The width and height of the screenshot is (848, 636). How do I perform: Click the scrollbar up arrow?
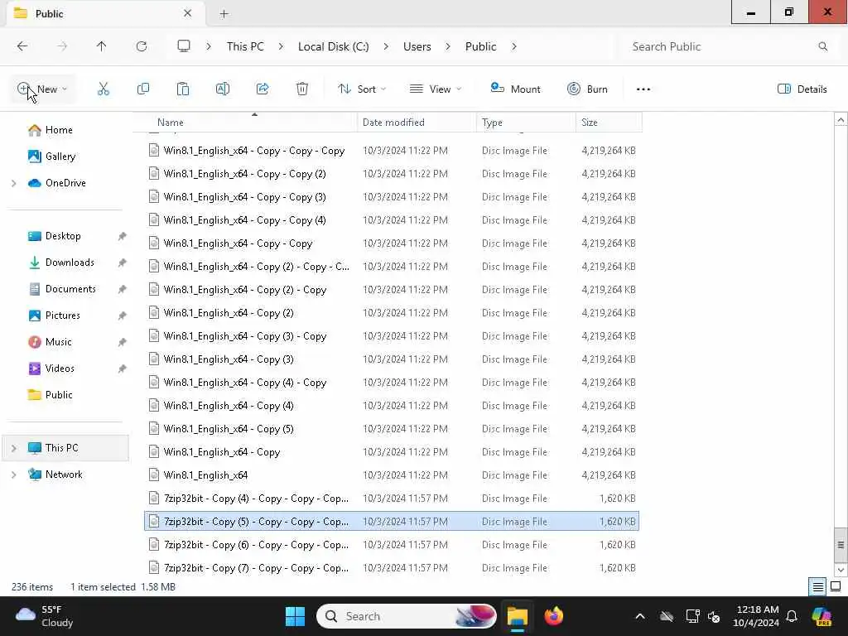pos(841,120)
